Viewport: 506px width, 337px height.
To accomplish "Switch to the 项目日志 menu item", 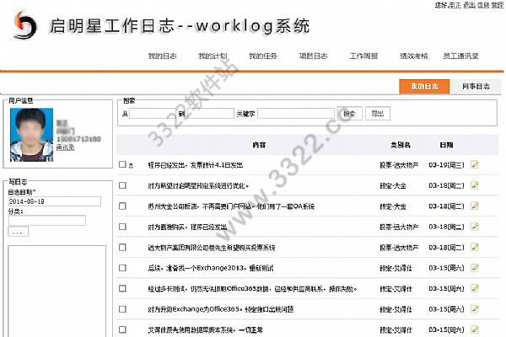I will pyautogui.click(x=314, y=56).
